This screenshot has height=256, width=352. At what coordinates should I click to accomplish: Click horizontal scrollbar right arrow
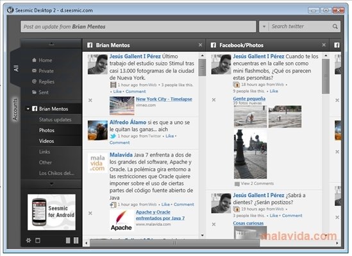337,243
